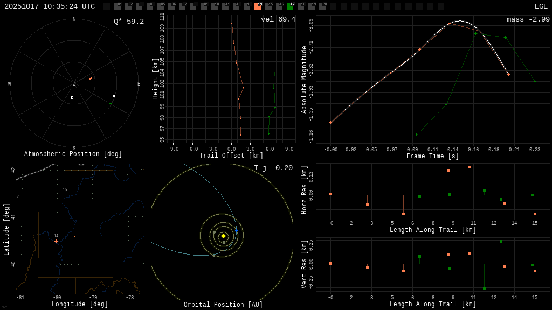Select the station 01 box in top strip

118,6
